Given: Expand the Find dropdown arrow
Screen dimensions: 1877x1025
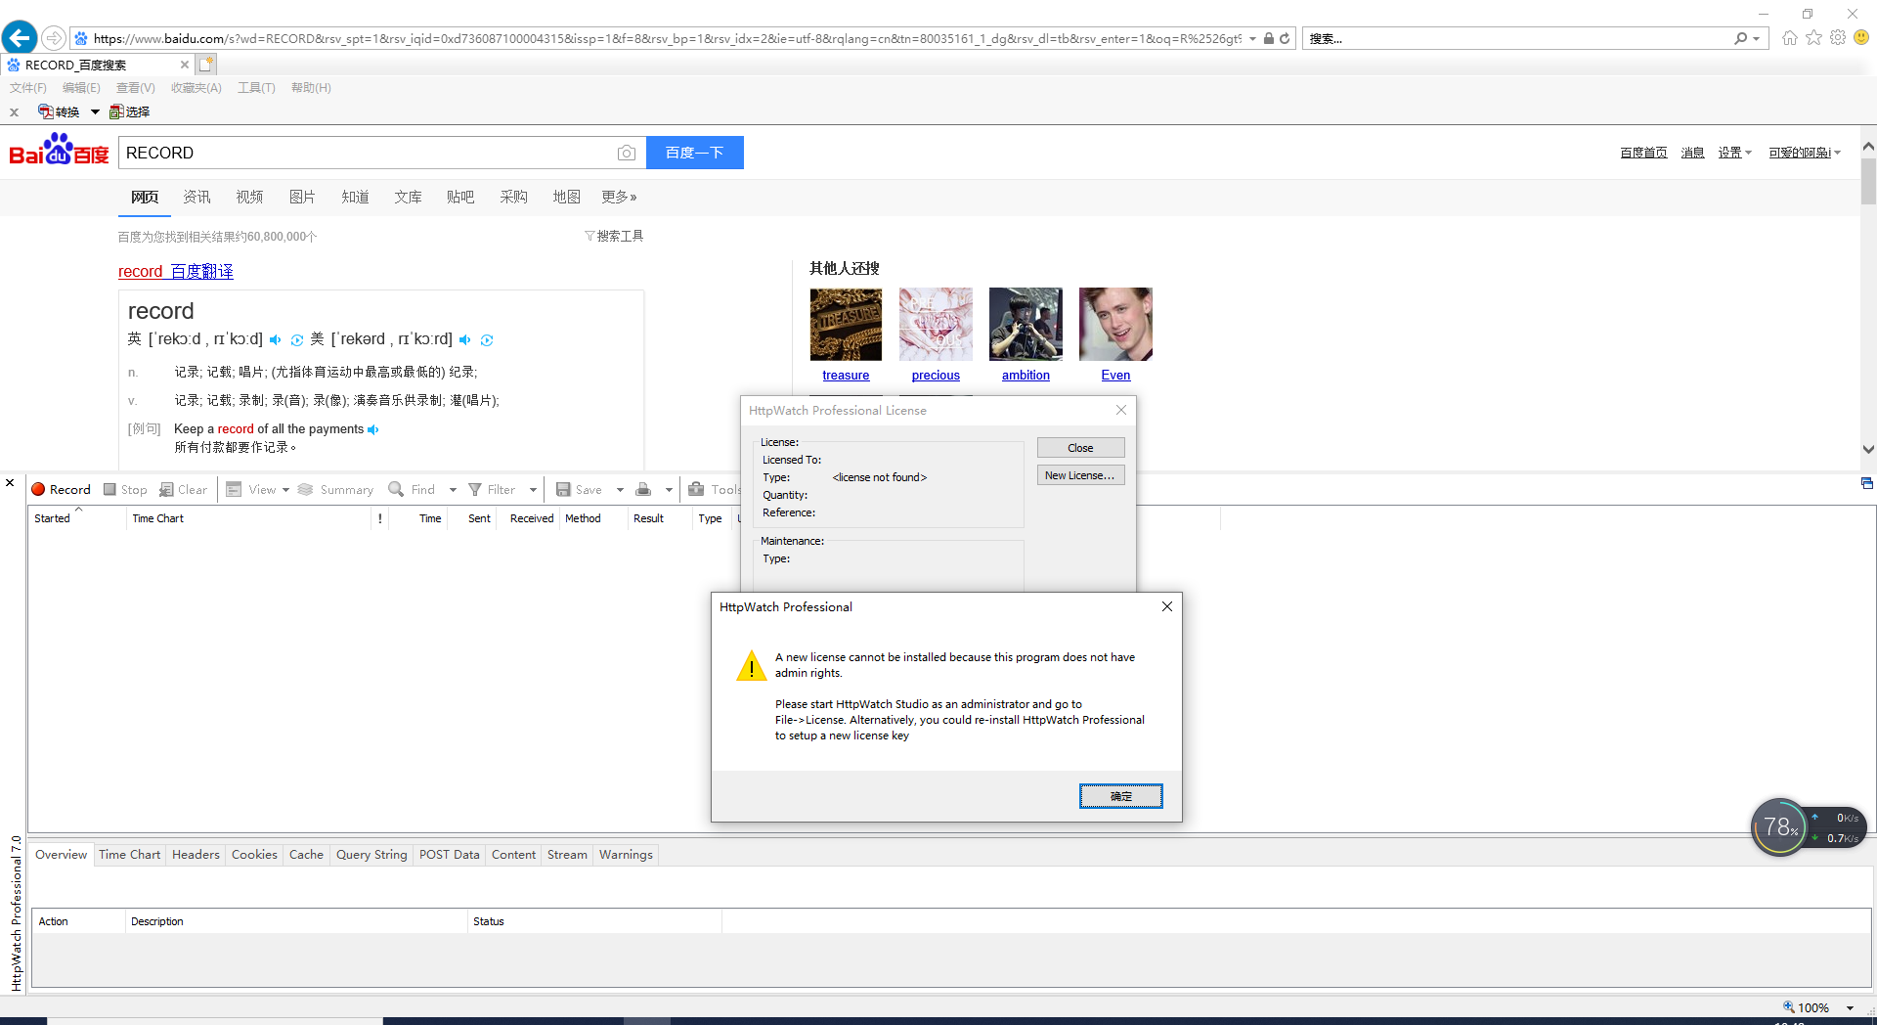Looking at the screenshot, I should pyautogui.click(x=453, y=490).
